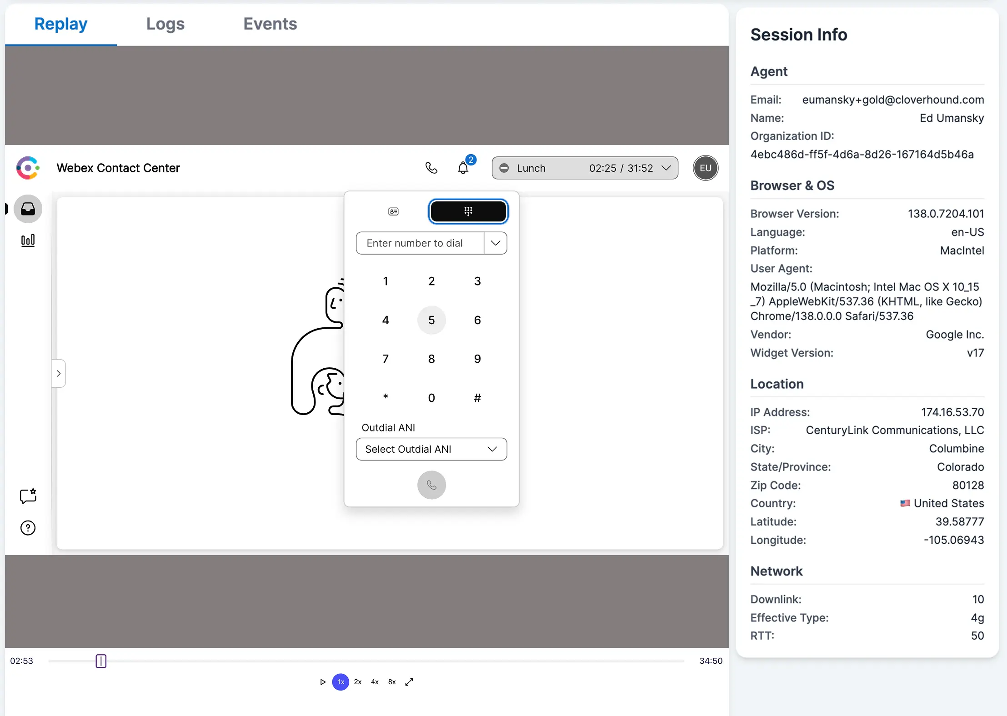Screen dimensions: 1007x716
Task: Select the dialpad keypad toggle
Action: point(468,211)
